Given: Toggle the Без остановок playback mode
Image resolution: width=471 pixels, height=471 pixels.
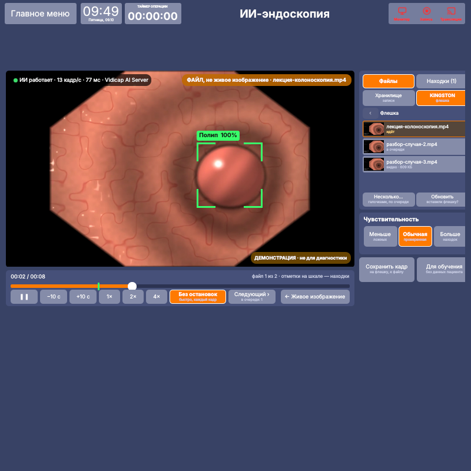Looking at the screenshot, I should click(198, 297).
